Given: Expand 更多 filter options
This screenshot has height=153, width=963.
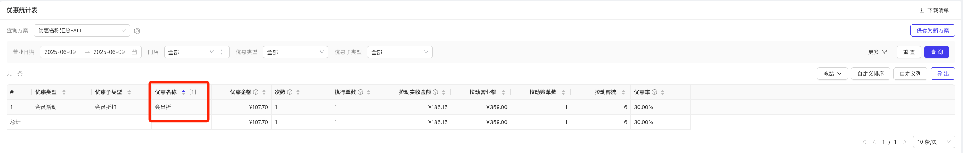Looking at the screenshot, I should [x=878, y=52].
